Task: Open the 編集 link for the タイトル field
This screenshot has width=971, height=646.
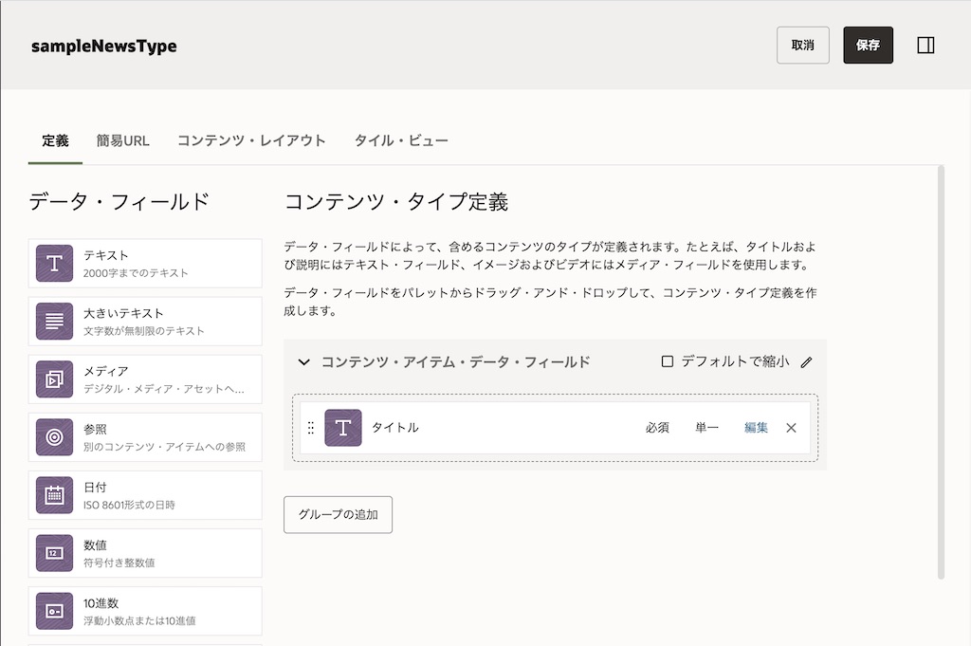Action: (x=756, y=428)
